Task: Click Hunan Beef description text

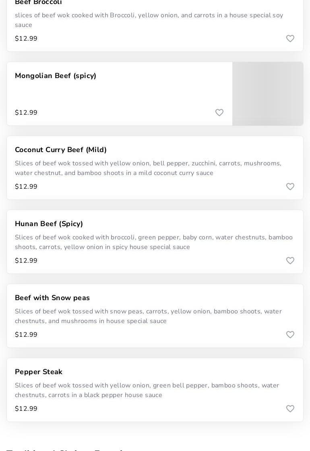Action: pyautogui.click(x=153, y=242)
